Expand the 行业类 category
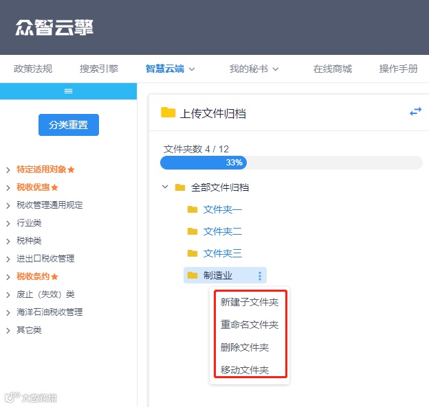The height and width of the screenshot is (407, 429). [8, 224]
